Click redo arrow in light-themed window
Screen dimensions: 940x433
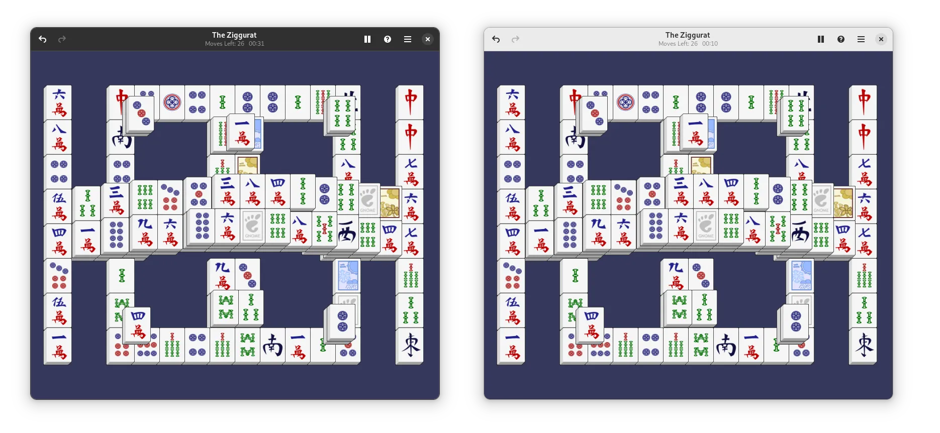[x=515, y=39]
